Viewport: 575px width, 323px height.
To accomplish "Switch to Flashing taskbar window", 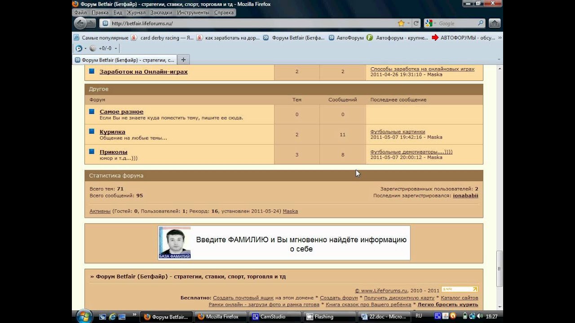I will pyautogui.click(x=330, y=317).
